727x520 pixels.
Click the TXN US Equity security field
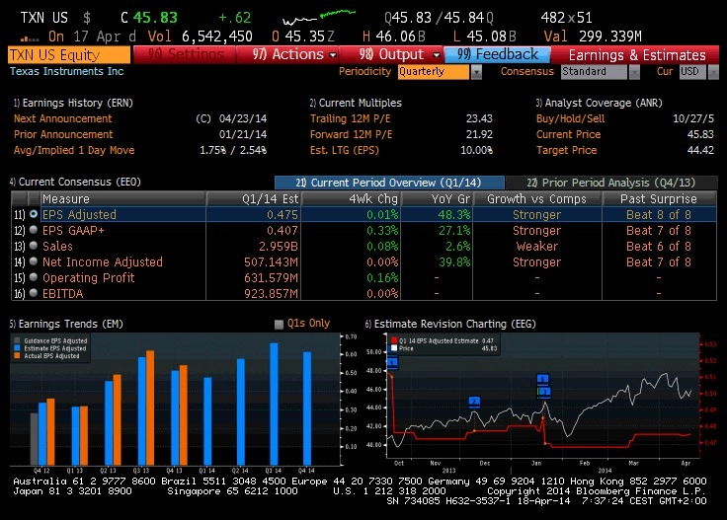pyautogui.click(x=69, y=55)
